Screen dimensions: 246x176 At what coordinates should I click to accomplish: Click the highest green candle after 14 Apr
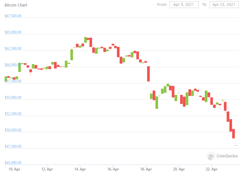pos(85,40)
